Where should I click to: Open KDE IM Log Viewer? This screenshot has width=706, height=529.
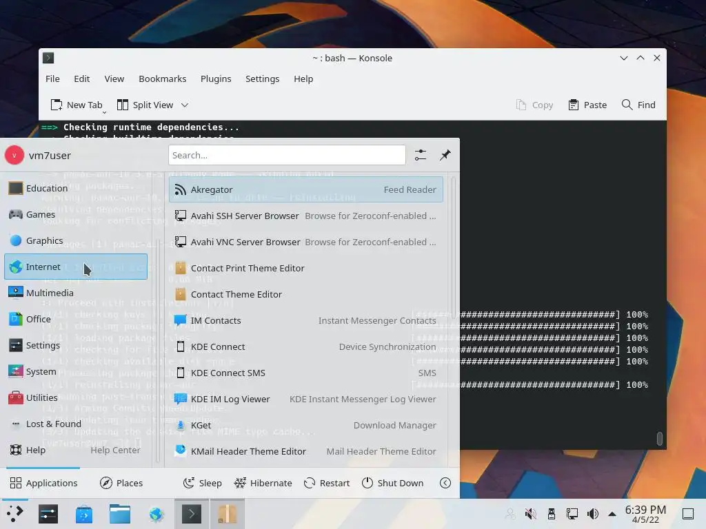pyautogui.click(x=305, y=399)
